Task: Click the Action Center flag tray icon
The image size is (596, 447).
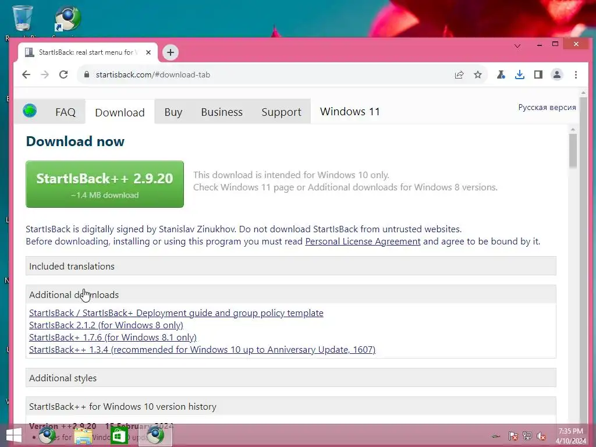Action: coord(513,435)
